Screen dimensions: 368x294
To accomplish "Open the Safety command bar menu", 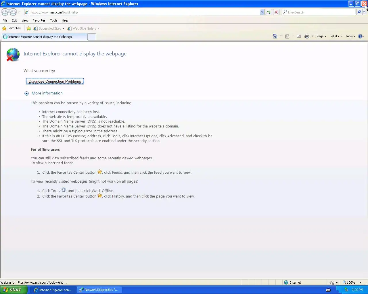I will coord(336,36).
